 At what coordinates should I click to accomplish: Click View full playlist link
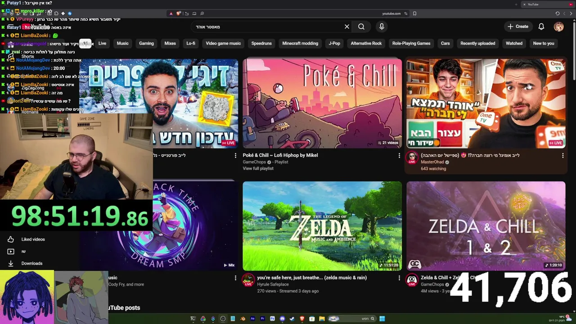(x=258, y=169)
